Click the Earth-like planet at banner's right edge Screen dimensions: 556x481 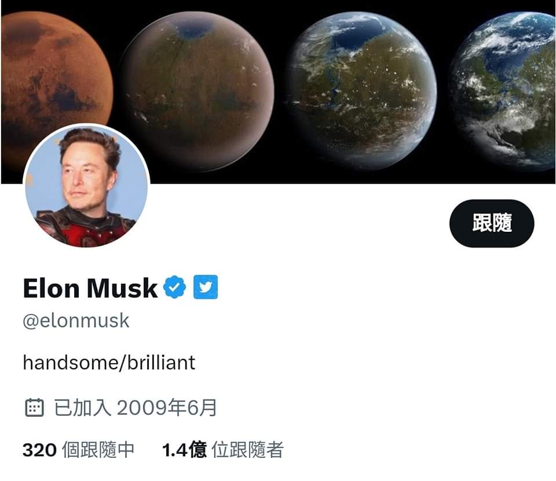(503, 91)
